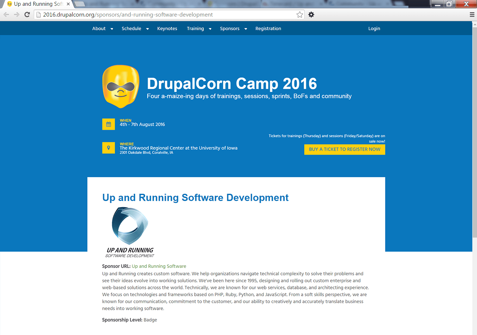Open the About menu item
Screen dimensions: 477x335
[x=99, y=28]
